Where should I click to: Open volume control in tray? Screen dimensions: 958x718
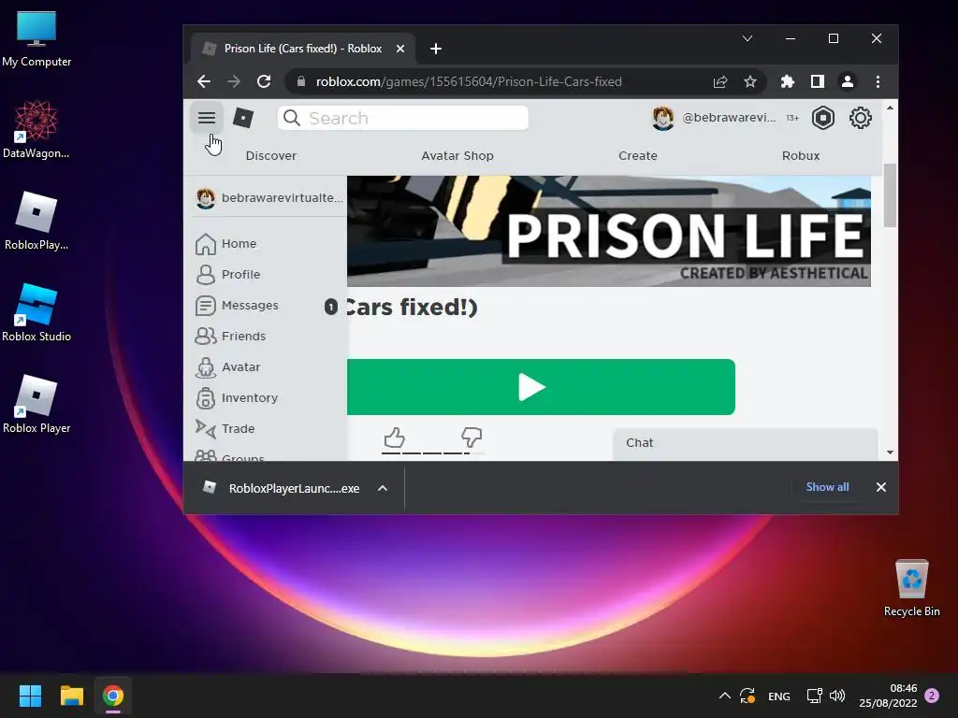coord(837,696)
